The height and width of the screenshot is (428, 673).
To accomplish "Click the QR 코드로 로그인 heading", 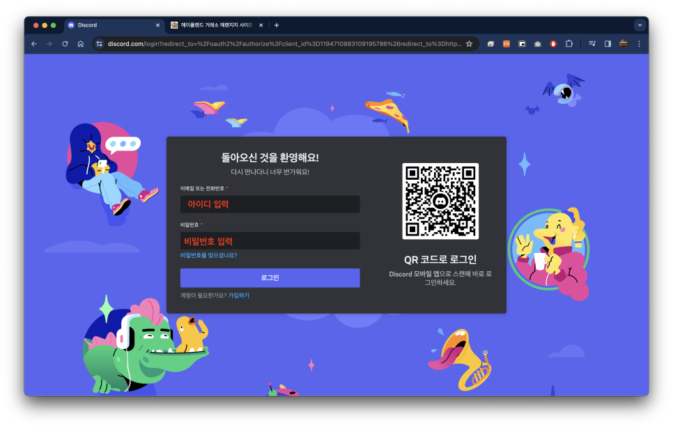I will coord(440,259).
